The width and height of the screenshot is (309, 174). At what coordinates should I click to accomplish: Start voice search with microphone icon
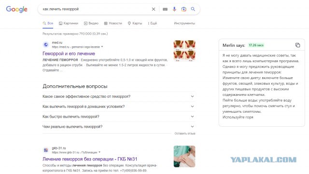(174, 9)
